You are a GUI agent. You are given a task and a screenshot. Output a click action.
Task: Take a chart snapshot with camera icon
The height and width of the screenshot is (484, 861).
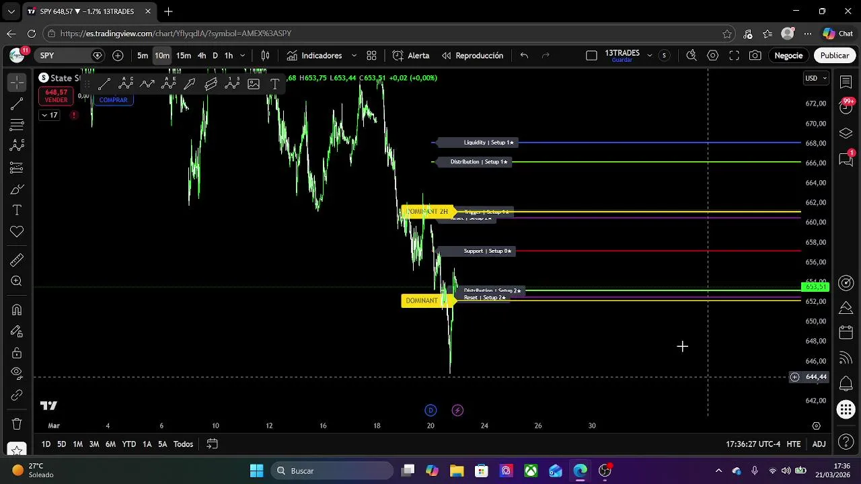(755, 56)
